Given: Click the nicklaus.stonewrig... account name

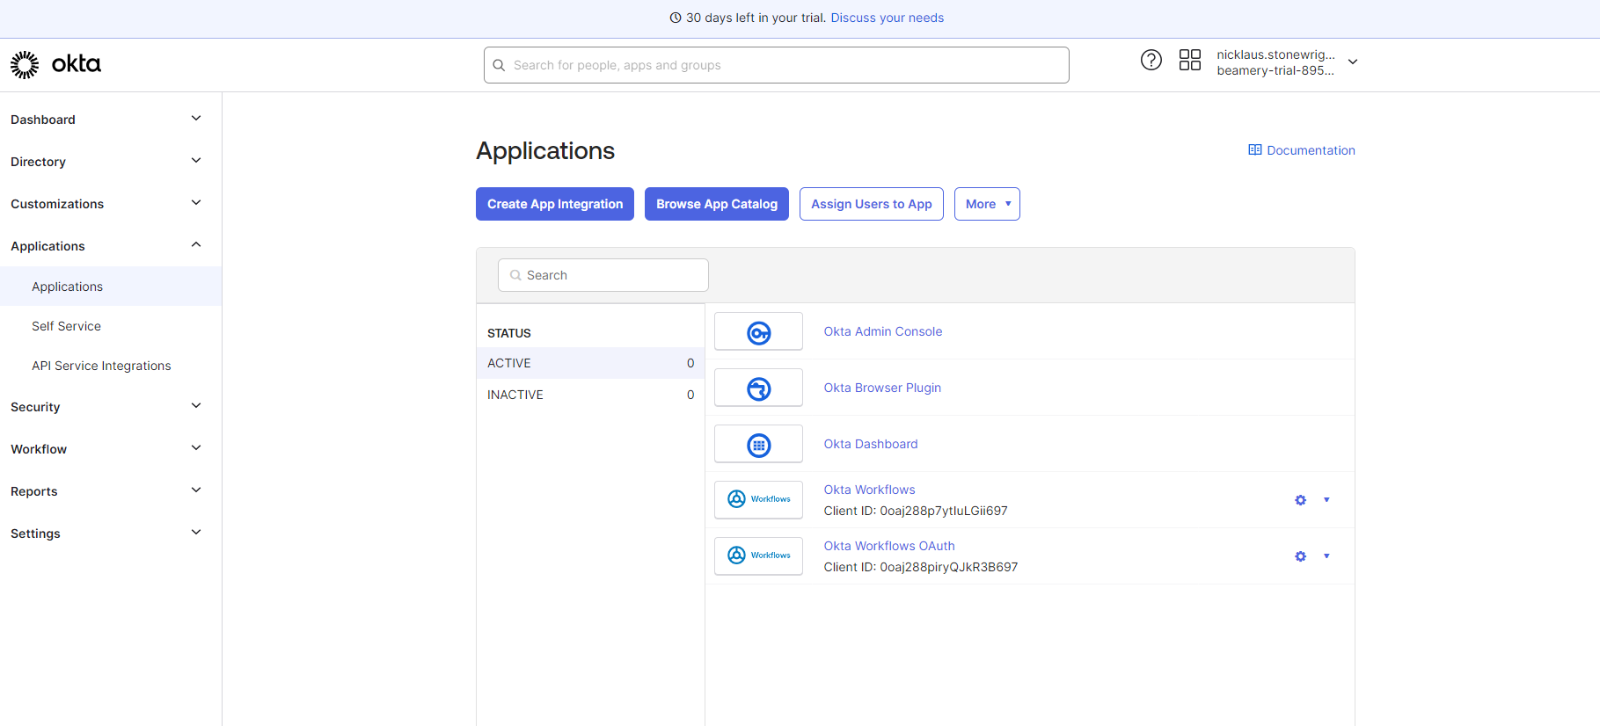Looking at the screenshot, I should coord(1275,54).
